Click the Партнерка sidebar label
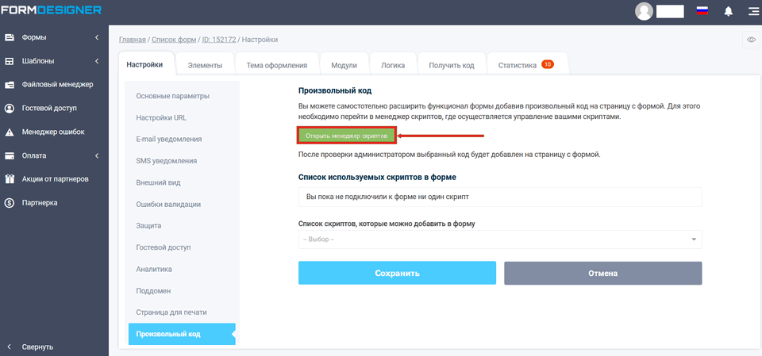Viewport: 762px width, 356px height. pos(40,203)
